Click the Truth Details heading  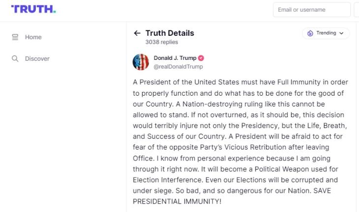click(x=170, y=33)
